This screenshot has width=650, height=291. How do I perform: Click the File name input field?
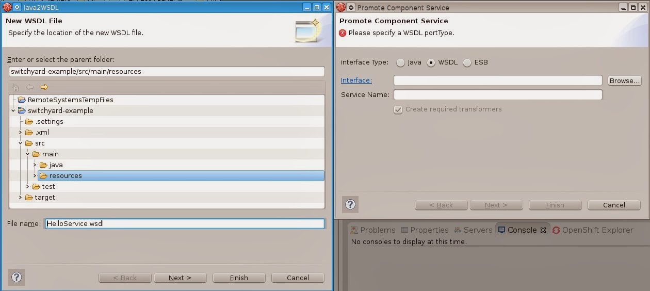(185, 223)
